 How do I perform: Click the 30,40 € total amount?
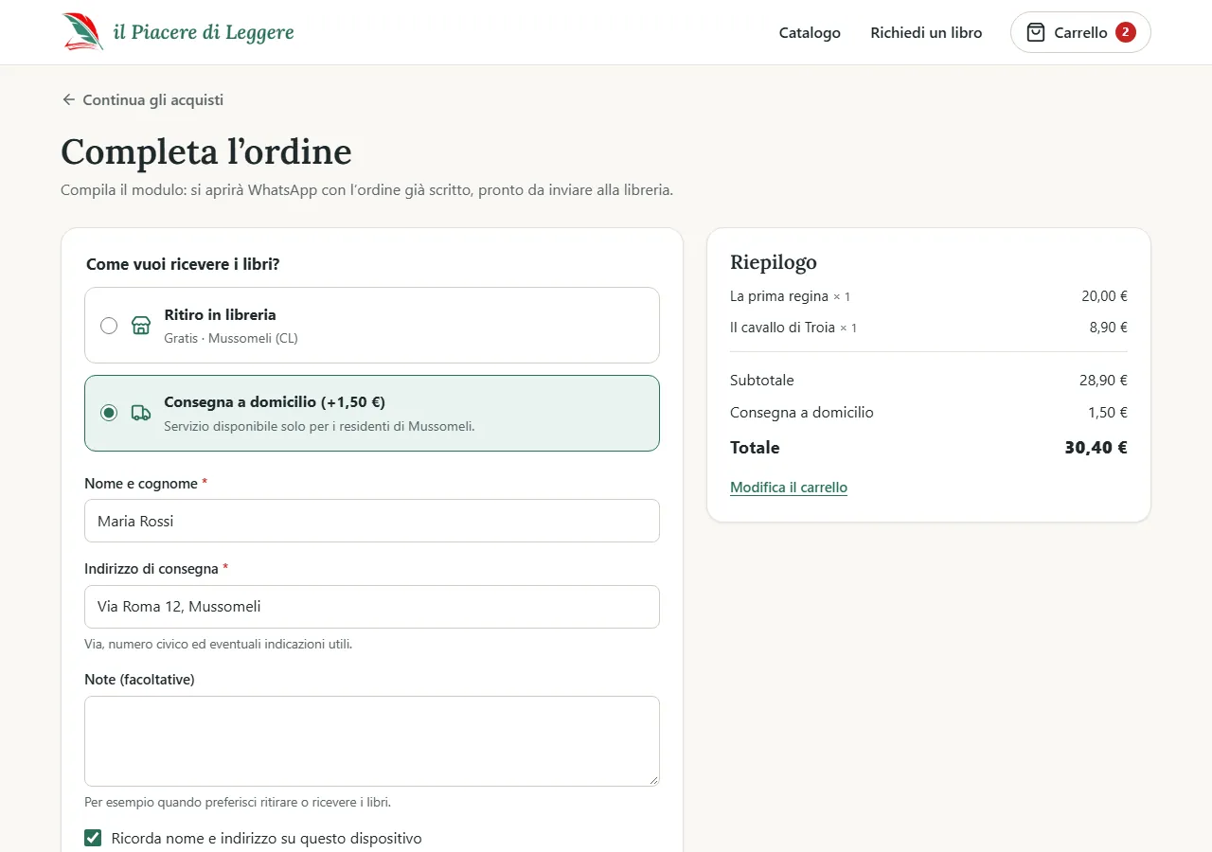click(1096, 448)
